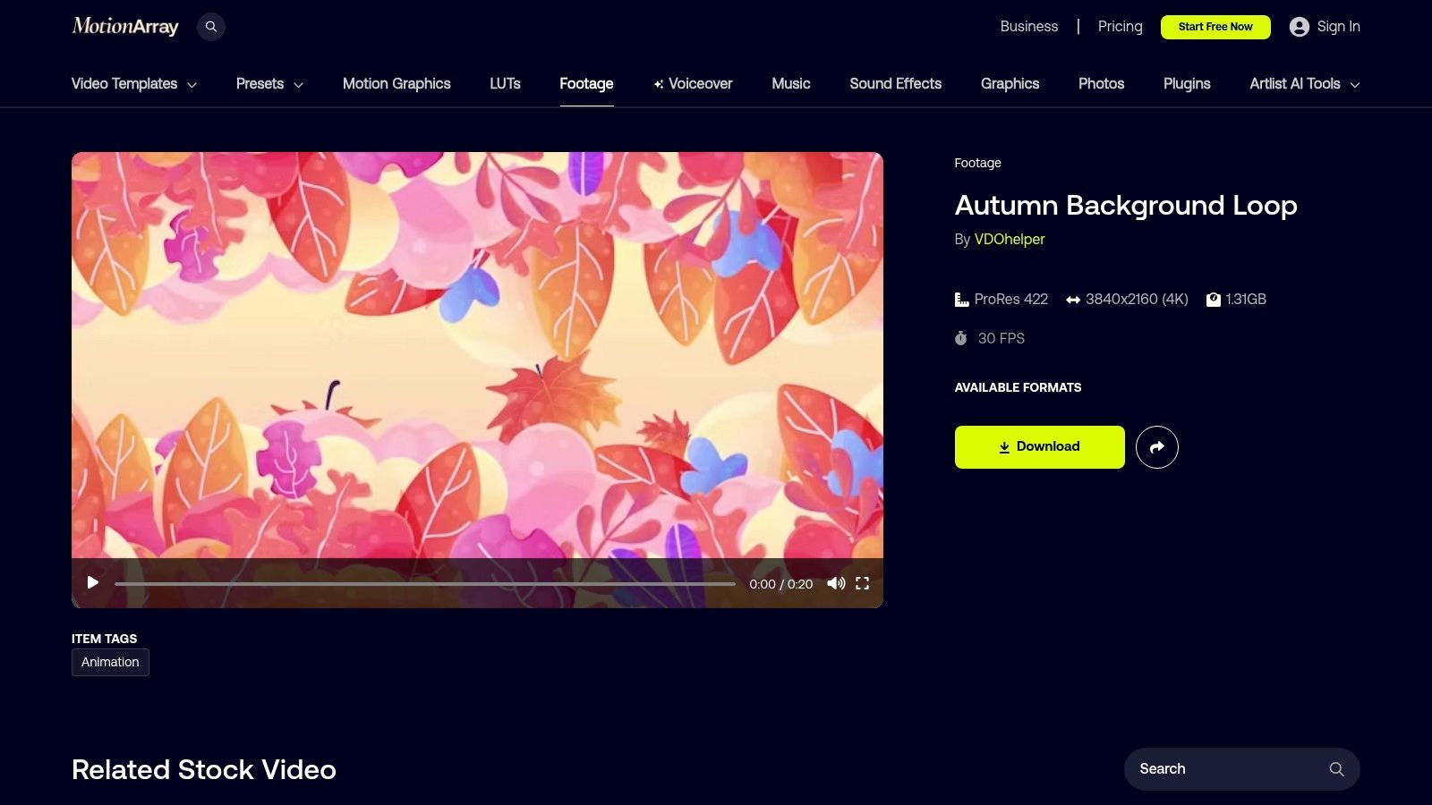Navigate to Sound Effects
This screenshot has width=1432, height=805.
(x=896, y=83)
